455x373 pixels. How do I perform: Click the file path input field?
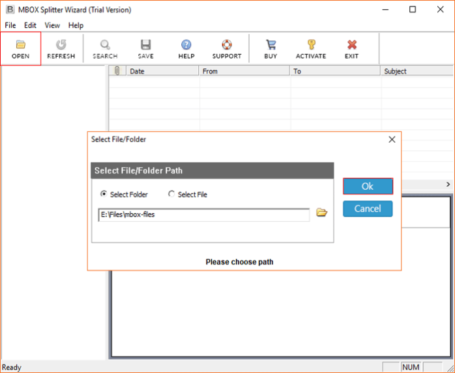tap(204, 215)
